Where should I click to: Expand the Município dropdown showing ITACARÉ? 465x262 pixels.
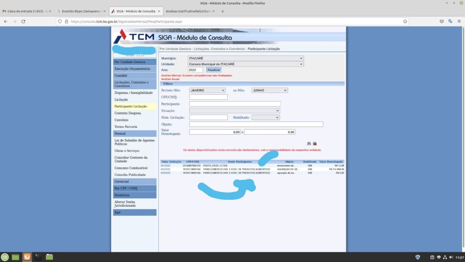[x=246, y=58]
